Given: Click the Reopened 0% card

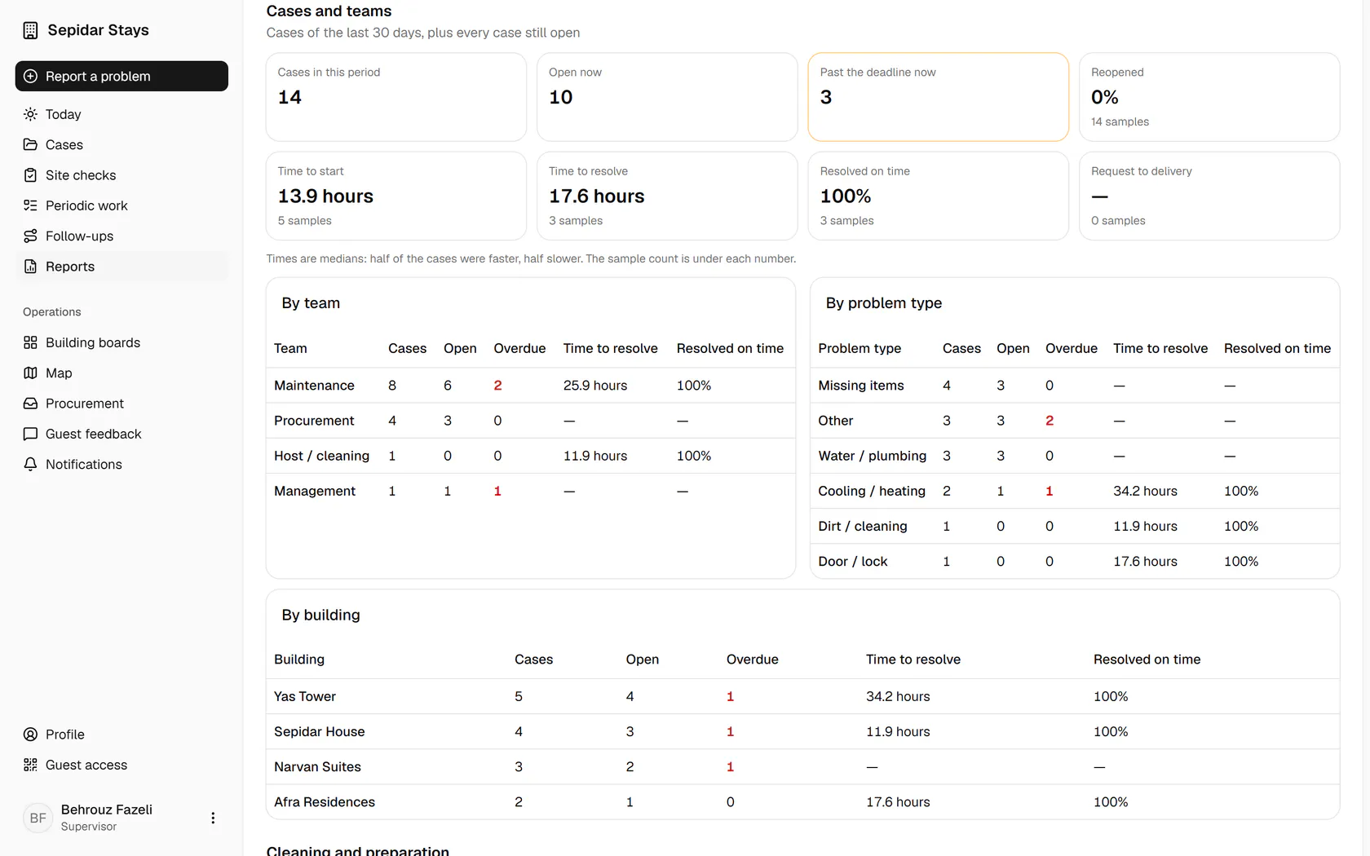Looking at the screenshot, I should 1209,97.
